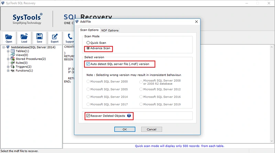
Task: Click the 'Quick scan mode will display' message
Action: pos(179,146)
